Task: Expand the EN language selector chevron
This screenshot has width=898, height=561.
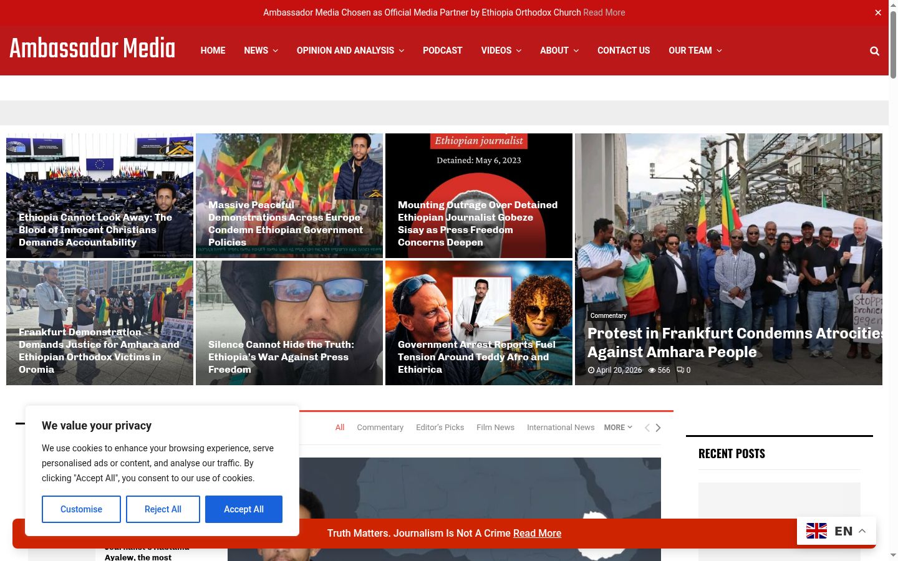Action: 862,531
